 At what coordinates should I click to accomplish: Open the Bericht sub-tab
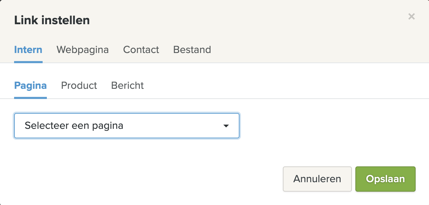[127, 85]
